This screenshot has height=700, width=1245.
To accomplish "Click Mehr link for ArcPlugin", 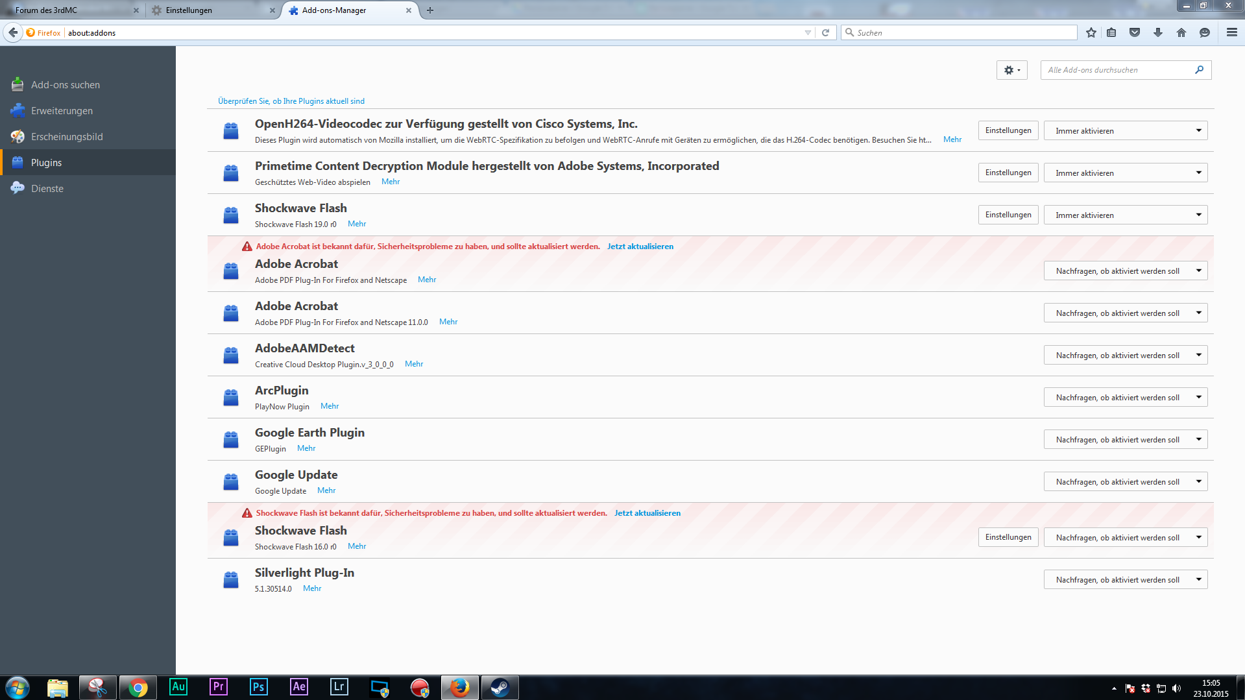I will 330,406.
